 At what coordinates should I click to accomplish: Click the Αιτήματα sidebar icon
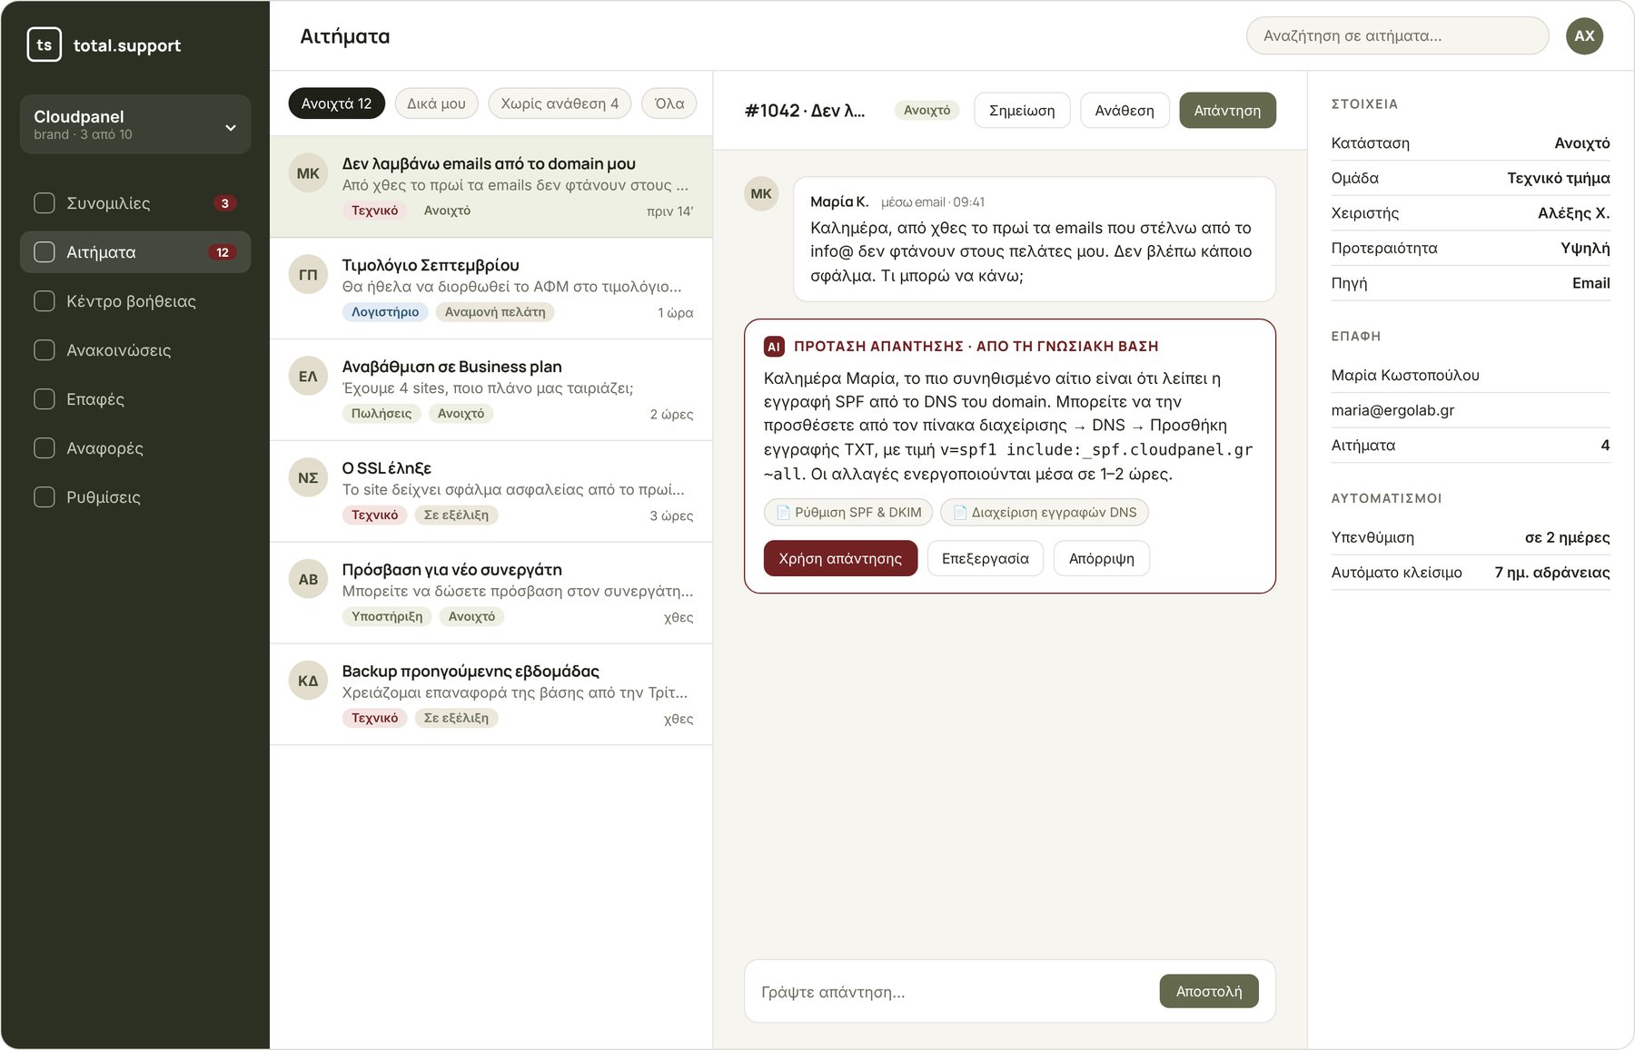[x=45, y=252]
